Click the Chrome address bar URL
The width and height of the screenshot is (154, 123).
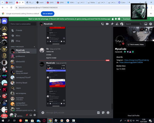(38, 8)
